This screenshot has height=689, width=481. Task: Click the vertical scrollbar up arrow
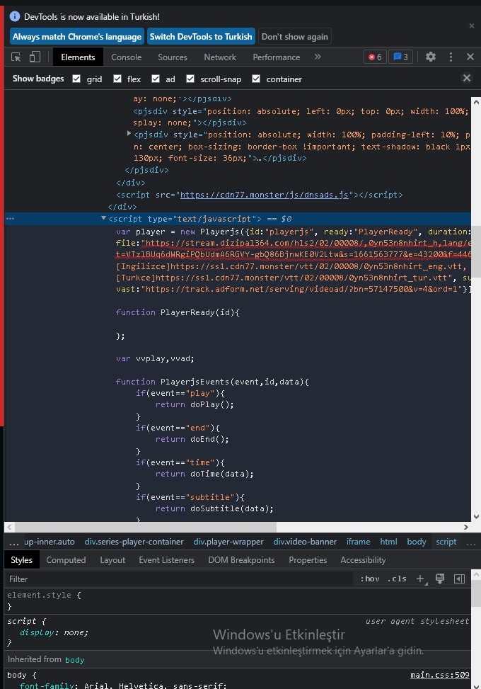[476, 102]
